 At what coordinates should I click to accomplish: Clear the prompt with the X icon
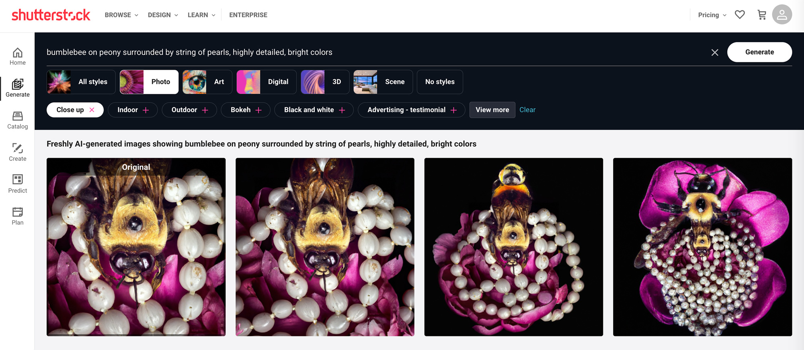click(x=714, y=53)
